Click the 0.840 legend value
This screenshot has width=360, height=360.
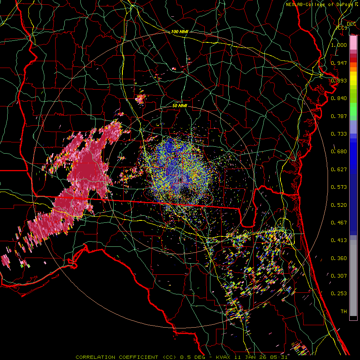point(339,98)
